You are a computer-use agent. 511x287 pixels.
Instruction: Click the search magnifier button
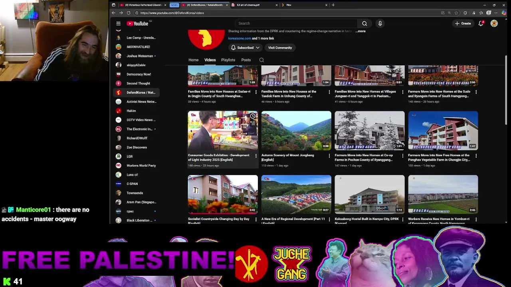pos(364,24)
